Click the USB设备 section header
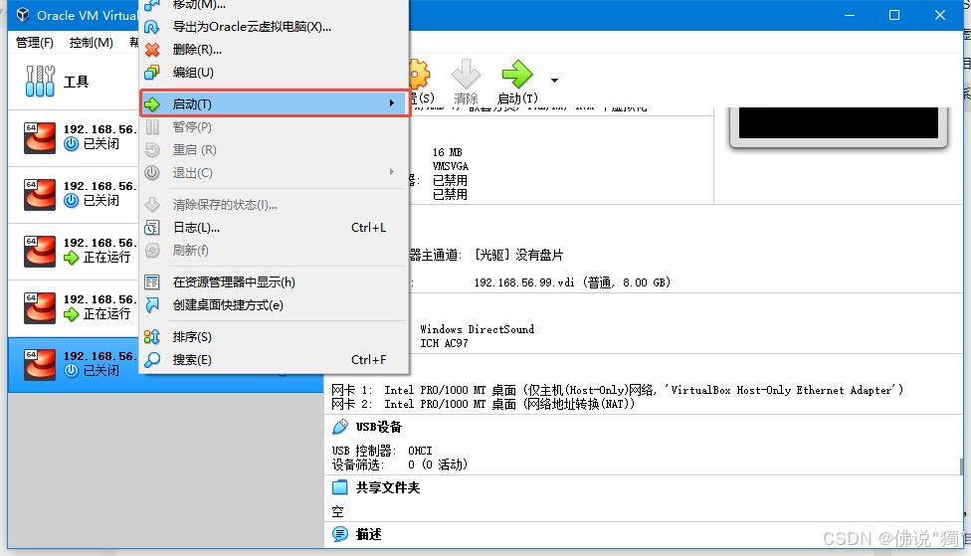The image size is (971, 556). (378, 427)
